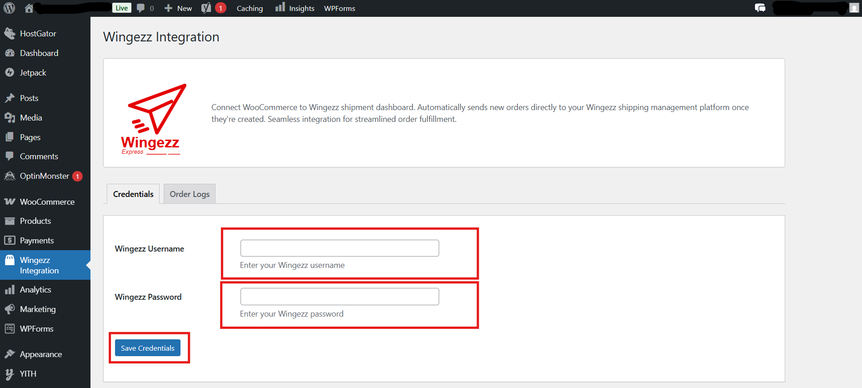862x388 pixels.
Task: Open the comments bubble icon in toolbar
Action: click(x=141, y=8)
